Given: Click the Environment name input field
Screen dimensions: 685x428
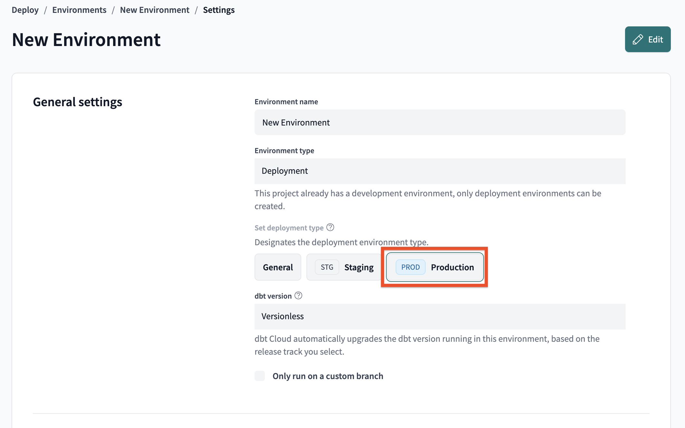Looking at the screenshot, I should [x=439, y=122].
